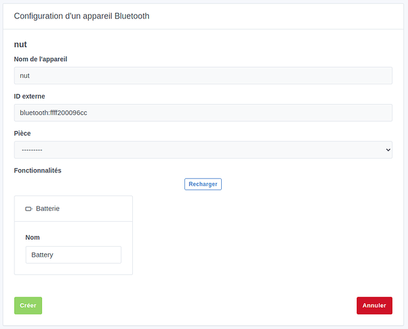This screenshot has height=329, width=408.
Task: Click the 'ID externe' label
Action: [30, 96]
